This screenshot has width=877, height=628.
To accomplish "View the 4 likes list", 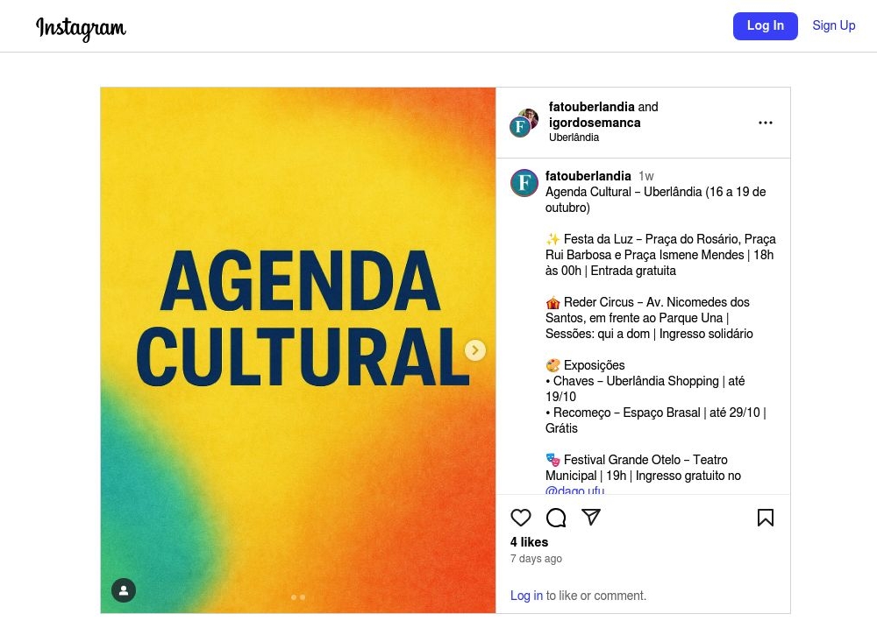I will pos(529,542).
